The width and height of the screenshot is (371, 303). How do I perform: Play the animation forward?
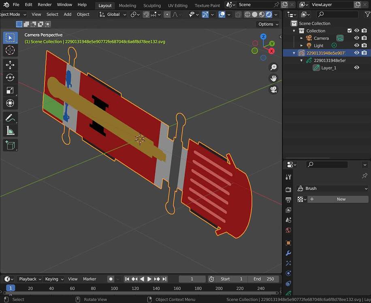pos(149,279)
